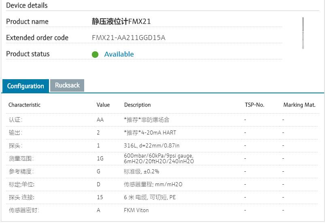
Task: Select the 认证 characteristic row label
Action: [x=15, y=120]
